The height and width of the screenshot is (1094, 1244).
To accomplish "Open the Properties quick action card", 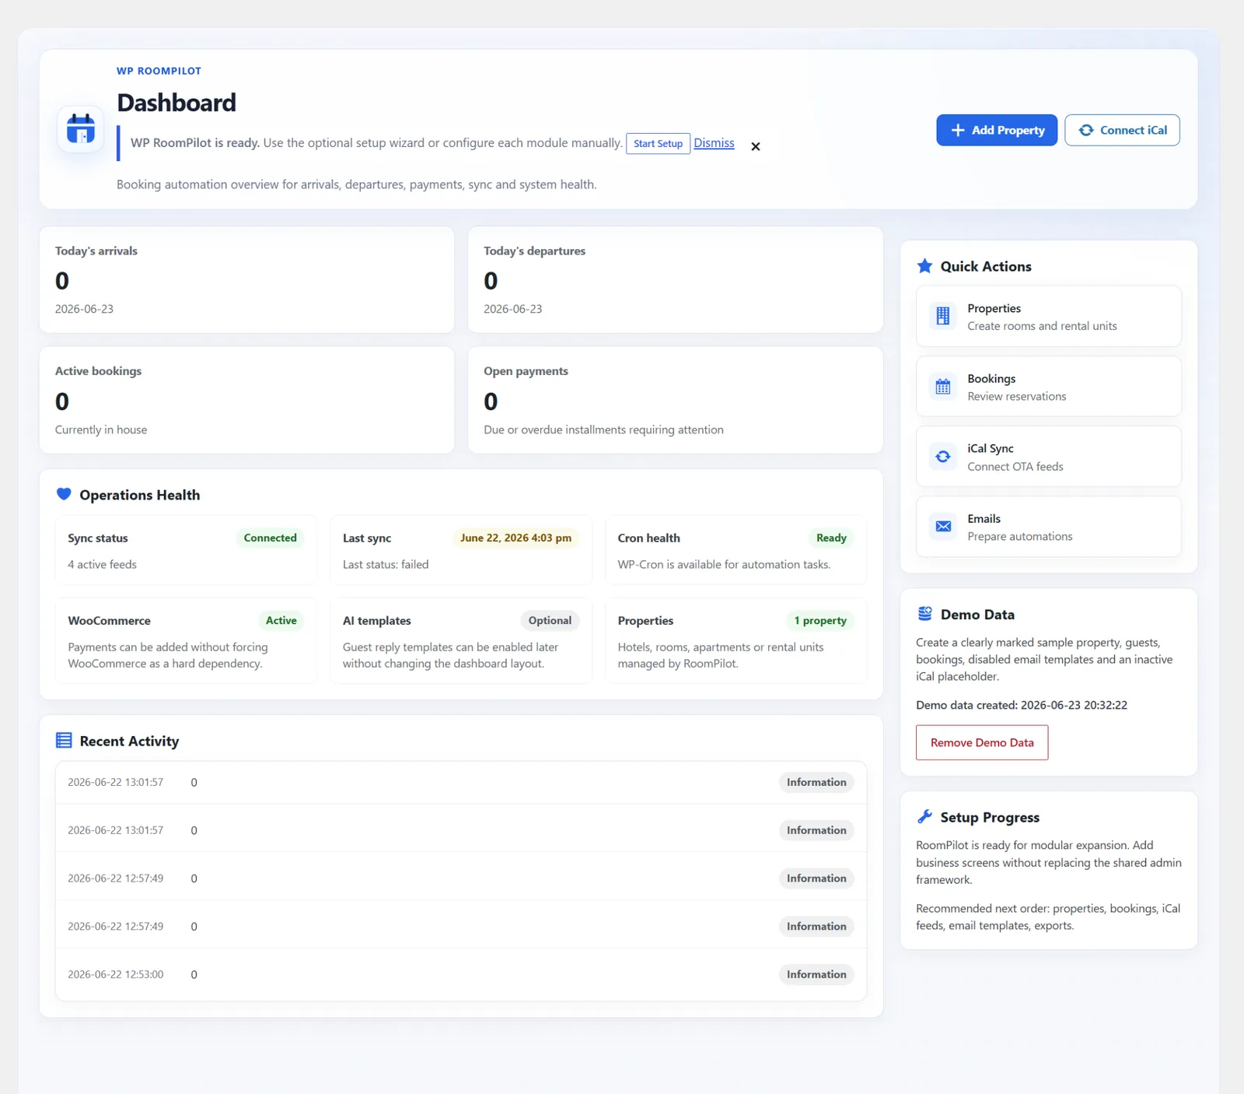I will tap(1049, 317).
